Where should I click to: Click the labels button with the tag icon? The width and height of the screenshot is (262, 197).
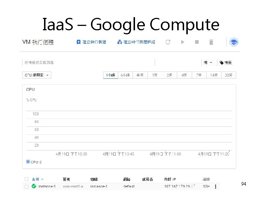(226, 63)
